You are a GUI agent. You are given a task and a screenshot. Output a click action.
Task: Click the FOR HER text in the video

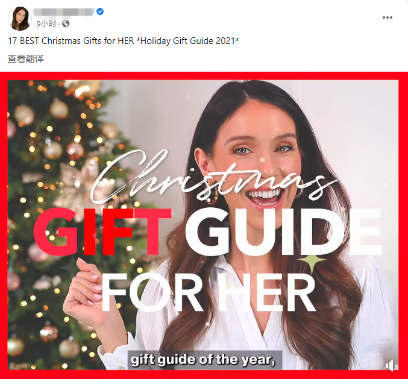click(209, 293)
